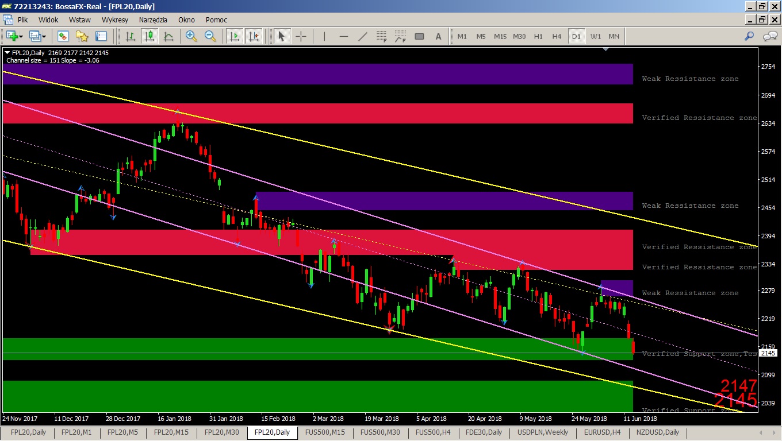Open the Wykresy menu
This screenshot has height=441, width=782.
(115, 20)
